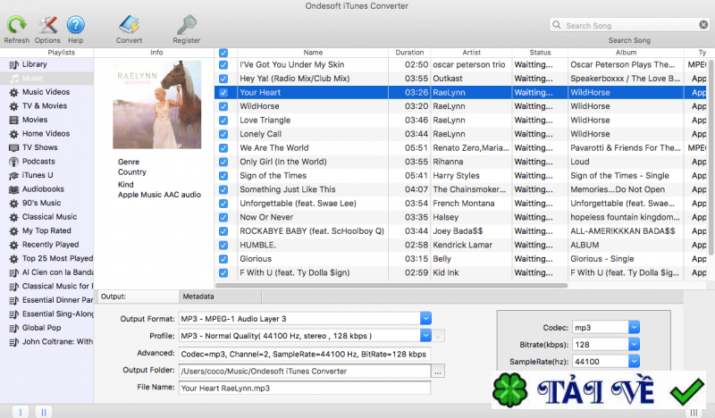The height and width of the screenshot is (418, 715).
Task: Open the Output Format dropdown
Action: pyautogui.click(x=425, y=318)
